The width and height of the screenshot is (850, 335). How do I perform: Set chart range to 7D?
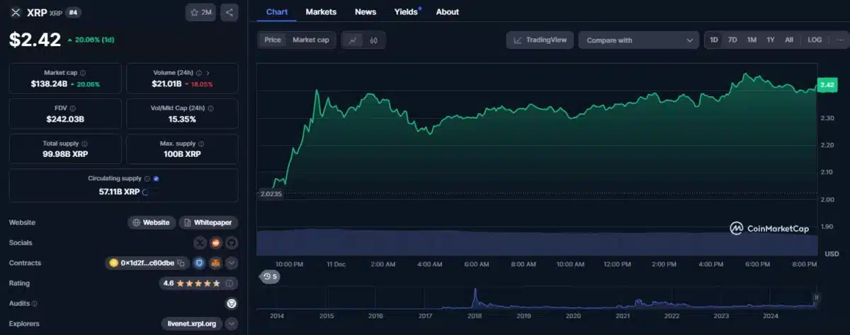tap(733, 40)
